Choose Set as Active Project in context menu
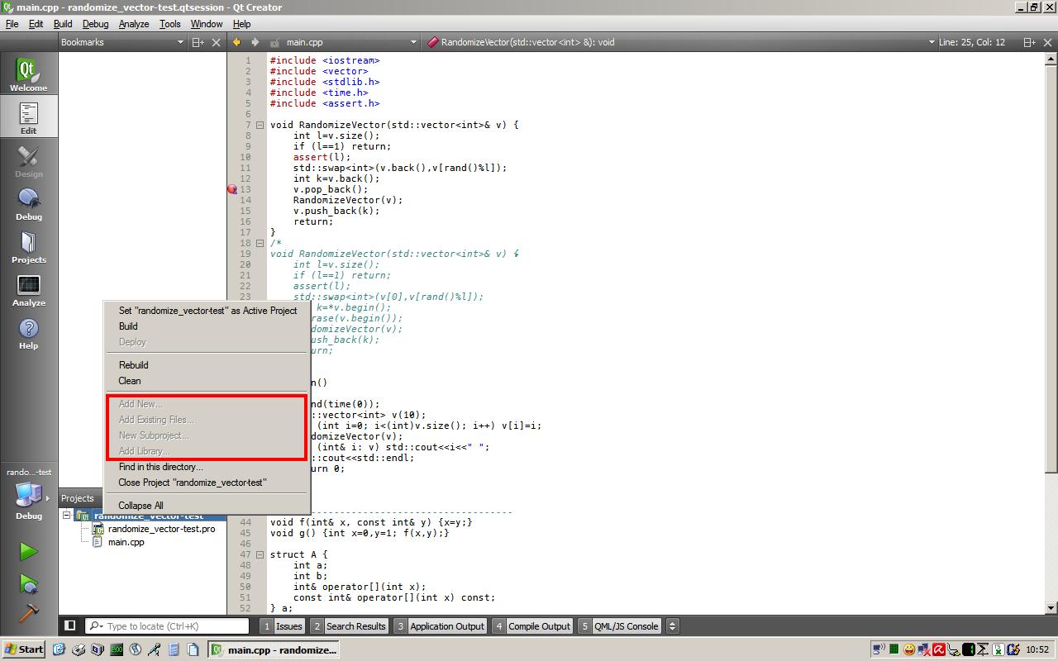 point(207,311)
